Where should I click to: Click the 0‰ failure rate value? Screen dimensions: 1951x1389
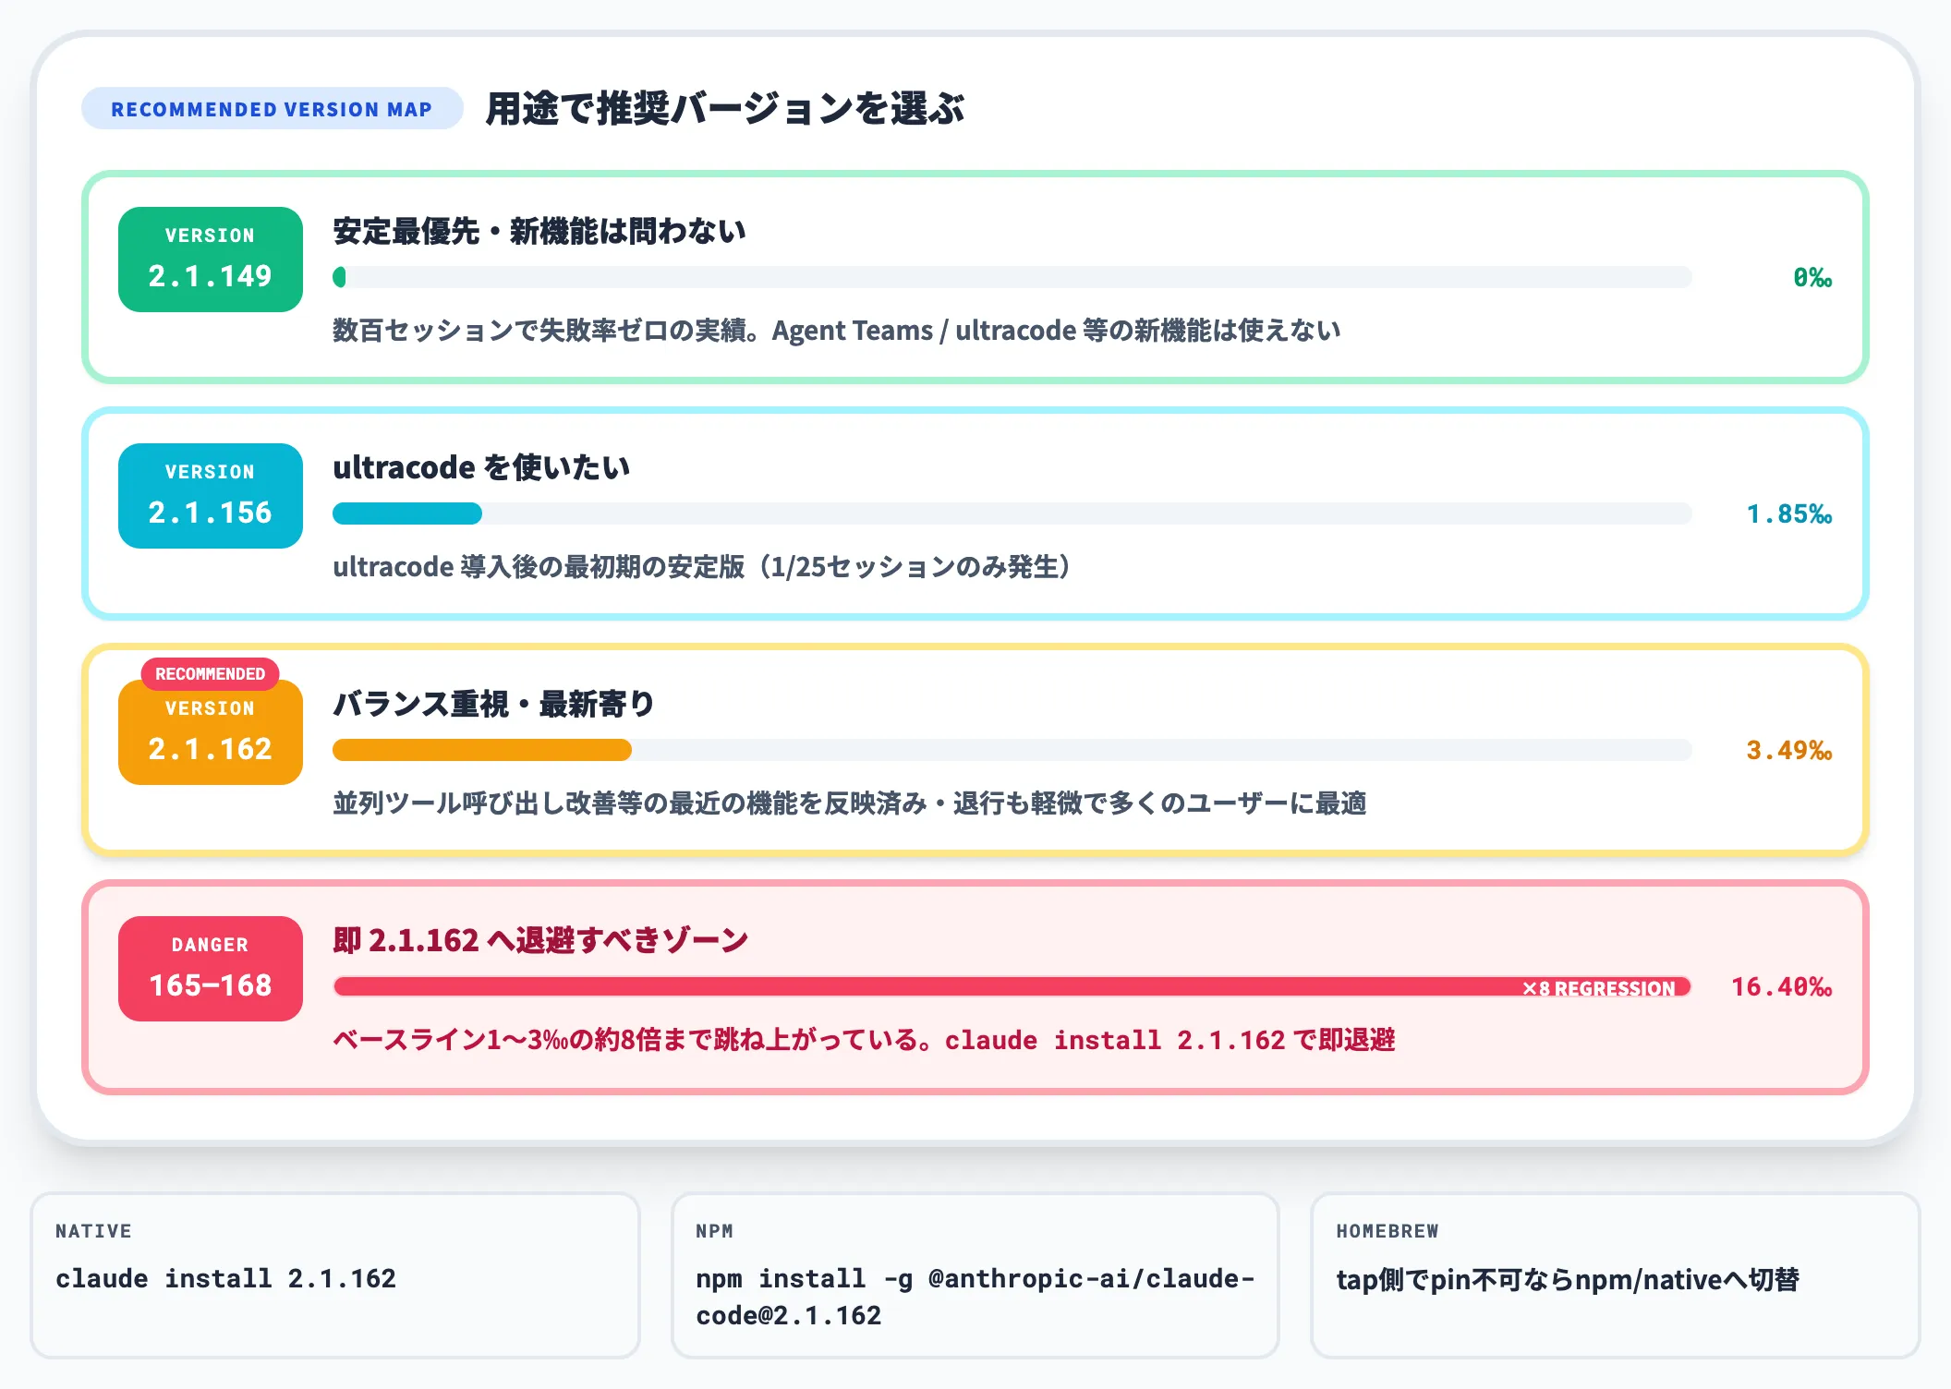tap(1812, 278)
